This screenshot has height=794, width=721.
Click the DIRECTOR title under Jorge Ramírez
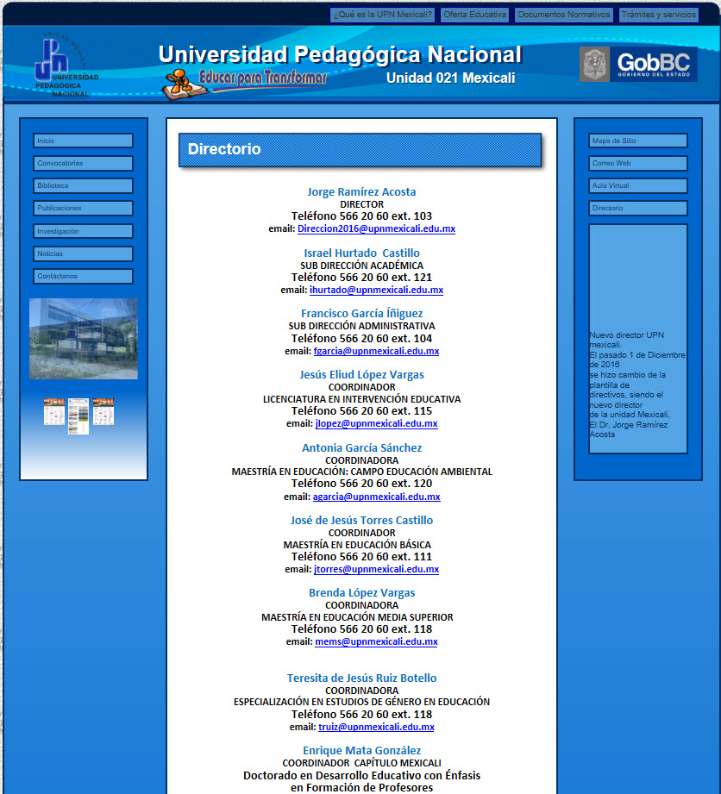361,204
